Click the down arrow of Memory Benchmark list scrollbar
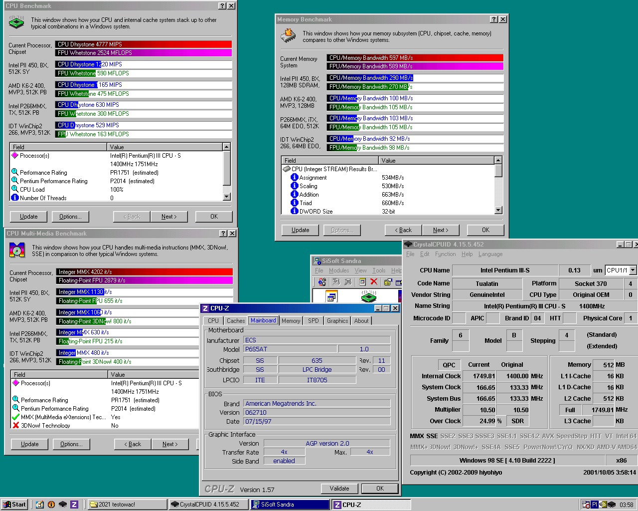 pyautogui.click(x=498, y=211)
